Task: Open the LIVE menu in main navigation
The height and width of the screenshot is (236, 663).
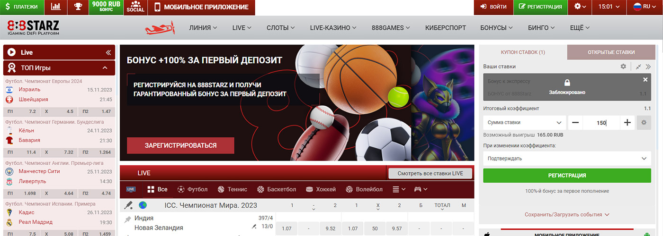Action: [242, 28]
